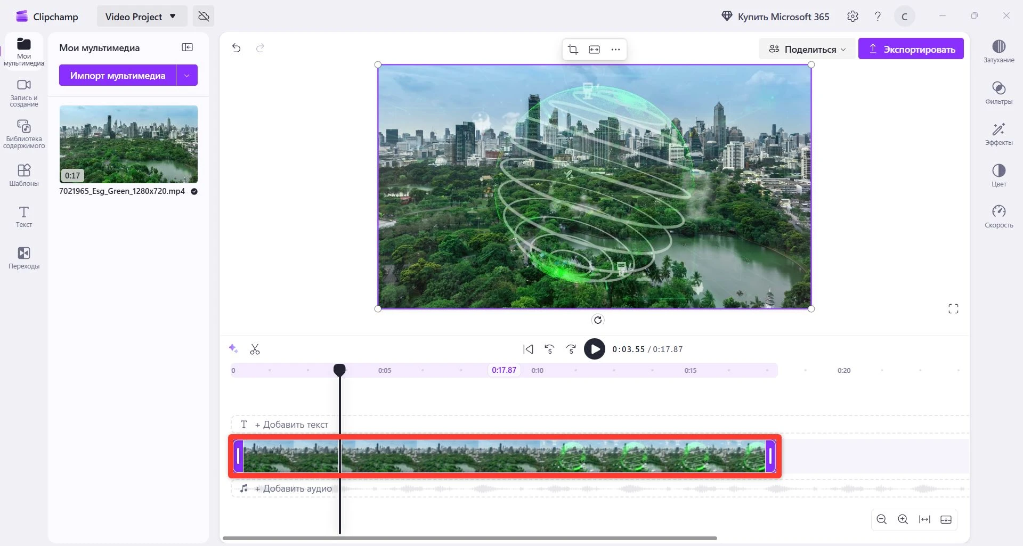1023x546 pixels.
Task: Toggle the cloud sync off icon
Action: click(204, 17)
